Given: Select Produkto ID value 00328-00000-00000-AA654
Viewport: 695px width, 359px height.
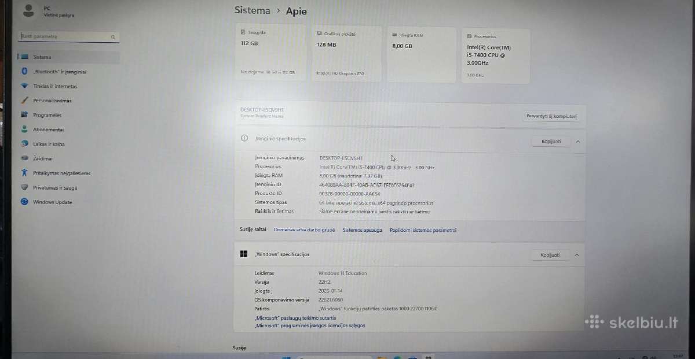Looking at the screenshot, I should (350, 194).
